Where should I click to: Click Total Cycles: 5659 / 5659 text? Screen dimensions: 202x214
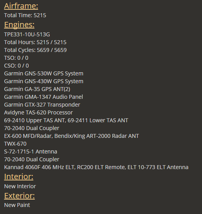click(35, 50)
